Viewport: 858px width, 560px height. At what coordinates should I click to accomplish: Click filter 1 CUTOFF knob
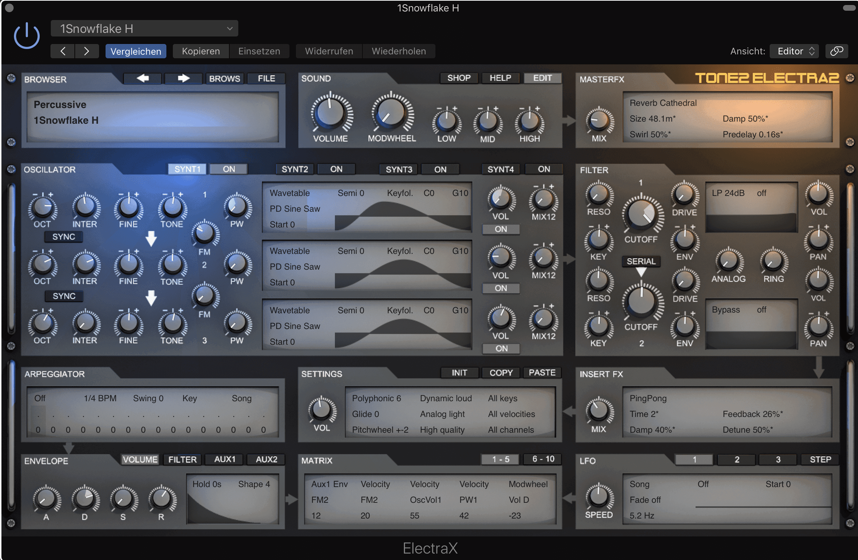pyautogui.click(x=642, y=214)
